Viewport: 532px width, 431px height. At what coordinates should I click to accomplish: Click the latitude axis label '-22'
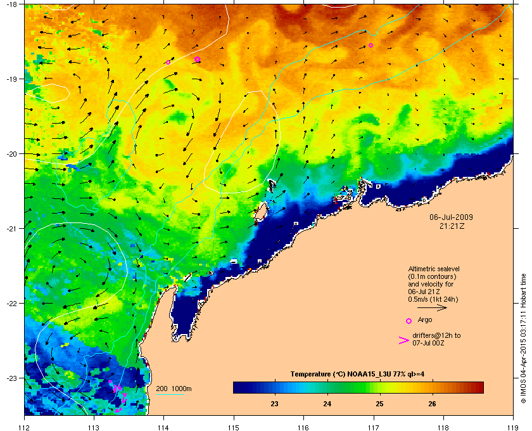pyautogui.click(x=11, y=304)
